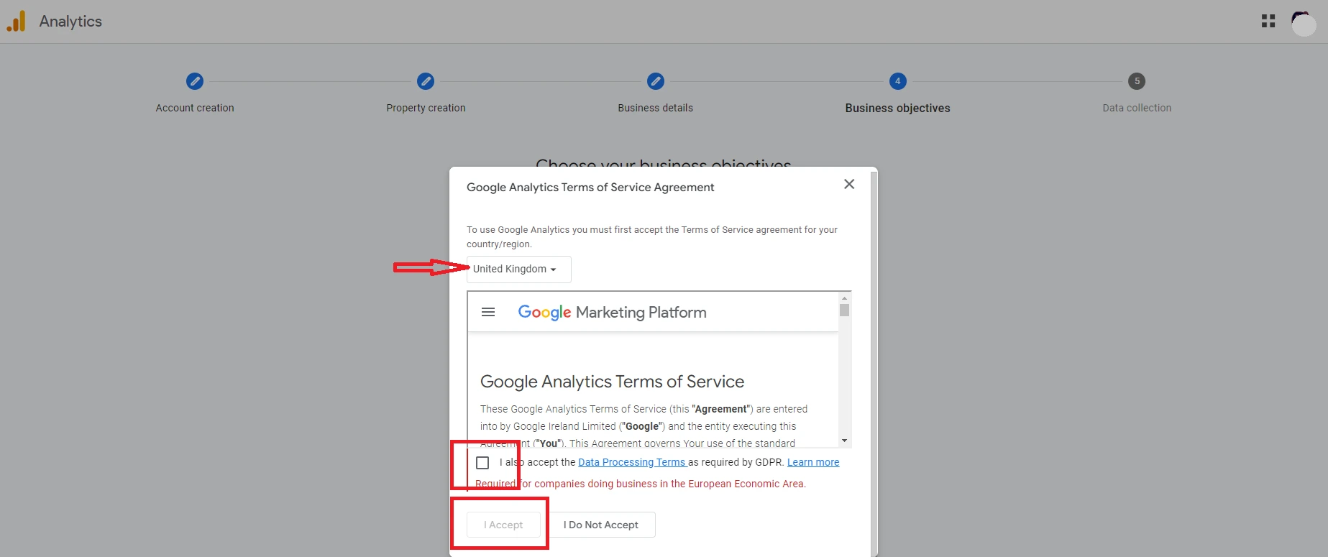The width and height of the screenshot is (1328, 557).
Task: Click the terms frame scrollbar up arrow
Action: [845, 298]
